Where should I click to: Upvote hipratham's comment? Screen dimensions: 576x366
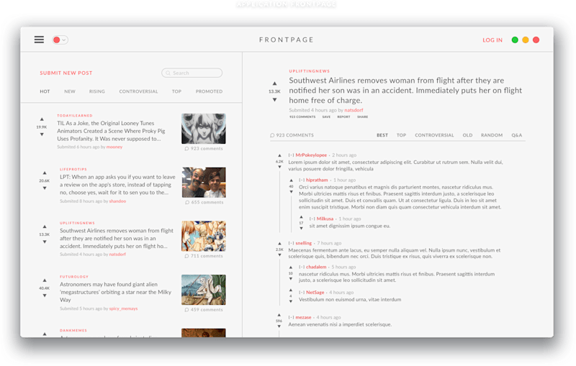[x=291, y=180]
